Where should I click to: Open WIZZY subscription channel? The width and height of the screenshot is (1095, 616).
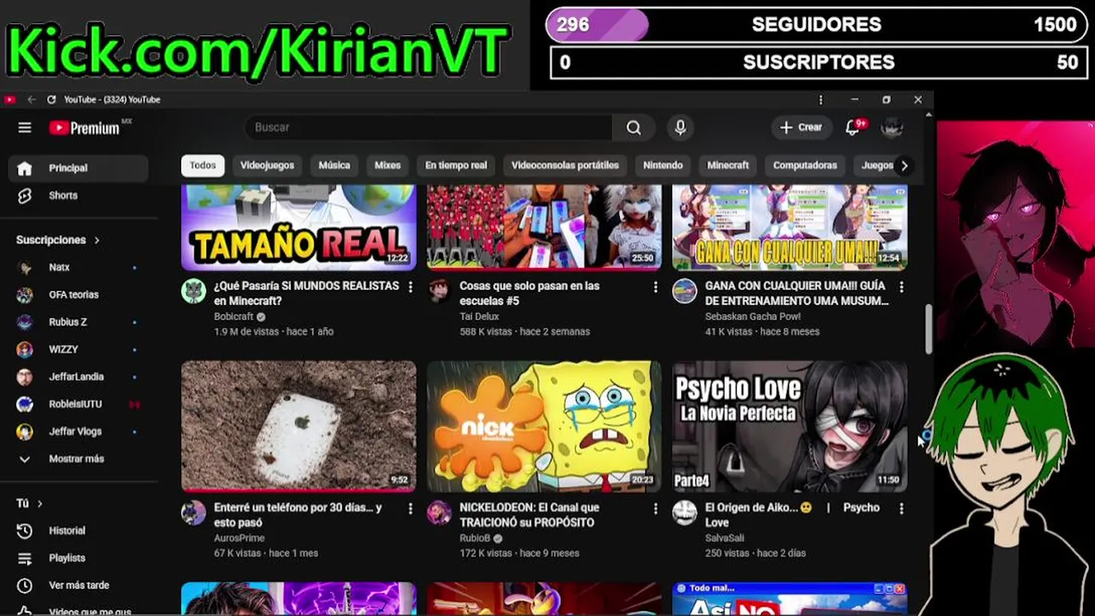[79, 349]
